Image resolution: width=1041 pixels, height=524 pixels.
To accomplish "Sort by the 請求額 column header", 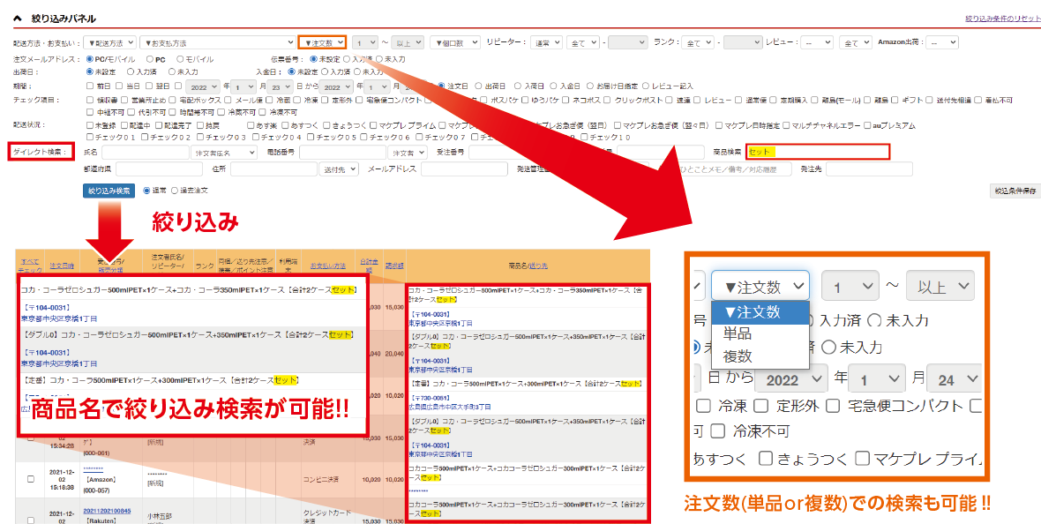I will click(395, 266).
